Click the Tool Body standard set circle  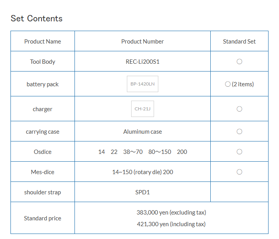239,61
